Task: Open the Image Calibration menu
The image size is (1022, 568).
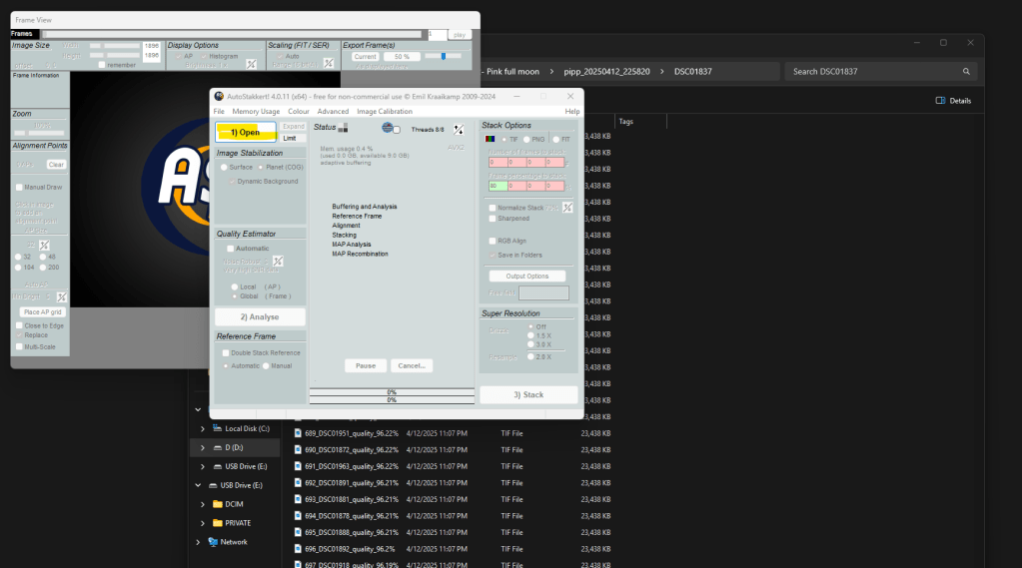Action: pyautogui.click(x=385, y=112)
